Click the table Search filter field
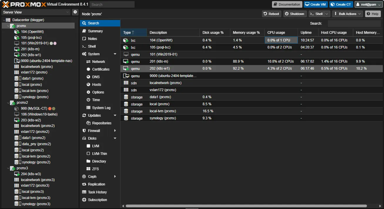This screenshot has width=384, height=209. tap(354, 24)
